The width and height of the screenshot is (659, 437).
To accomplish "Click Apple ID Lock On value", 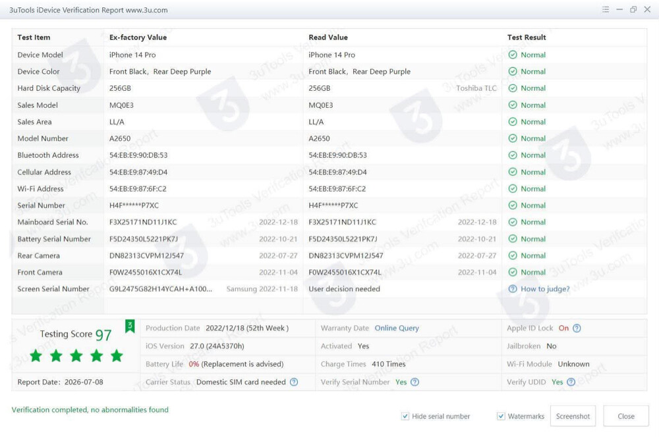I will (x=563, y=328).
